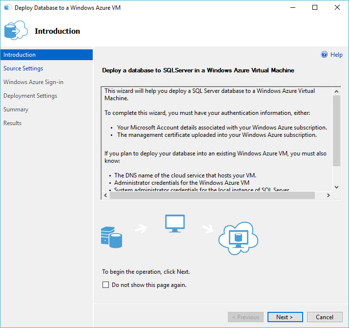349x328 pixels.
Task: Go to the Source Settings step
Action: [23, 68]
